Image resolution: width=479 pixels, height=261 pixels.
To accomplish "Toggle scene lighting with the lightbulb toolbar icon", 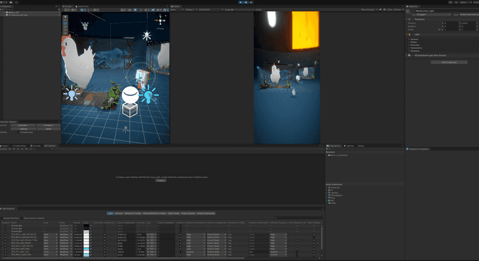I will click(x=135, y=10).
